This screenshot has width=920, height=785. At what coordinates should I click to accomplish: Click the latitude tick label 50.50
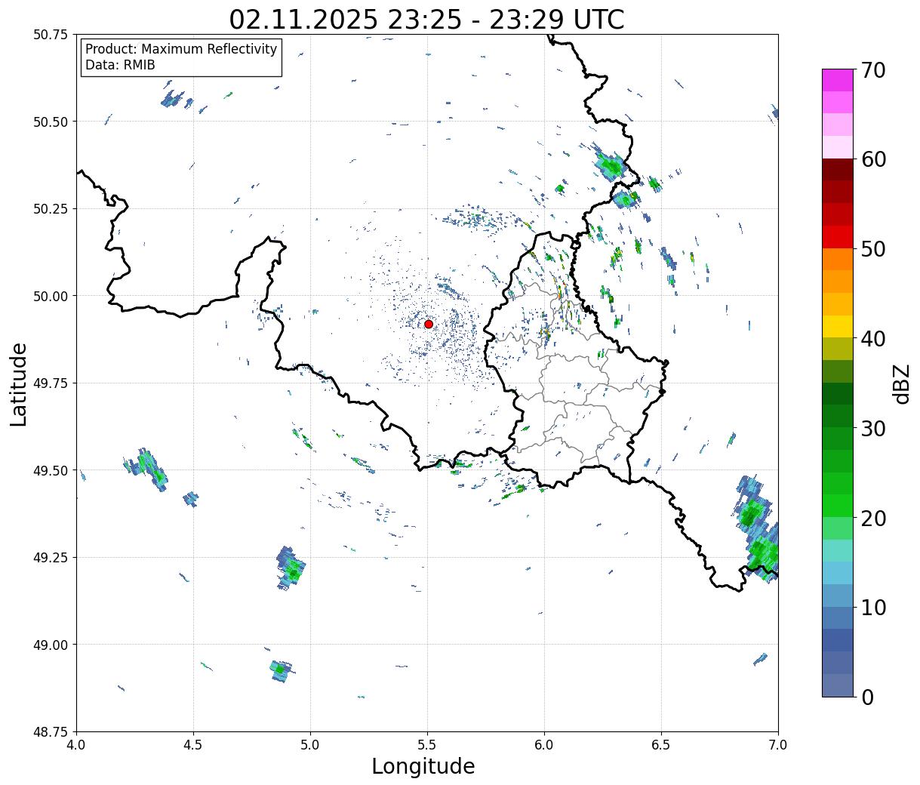[51, 122]
